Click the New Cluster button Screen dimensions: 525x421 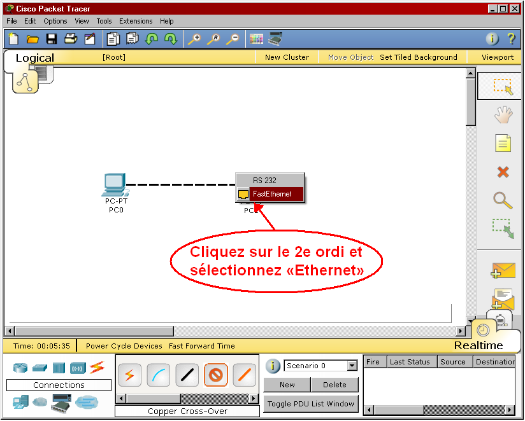287,57
